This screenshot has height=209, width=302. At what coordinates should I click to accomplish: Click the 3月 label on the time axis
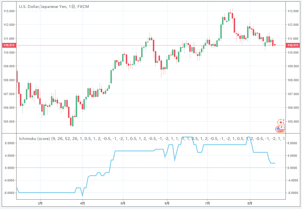click(40, 203)
